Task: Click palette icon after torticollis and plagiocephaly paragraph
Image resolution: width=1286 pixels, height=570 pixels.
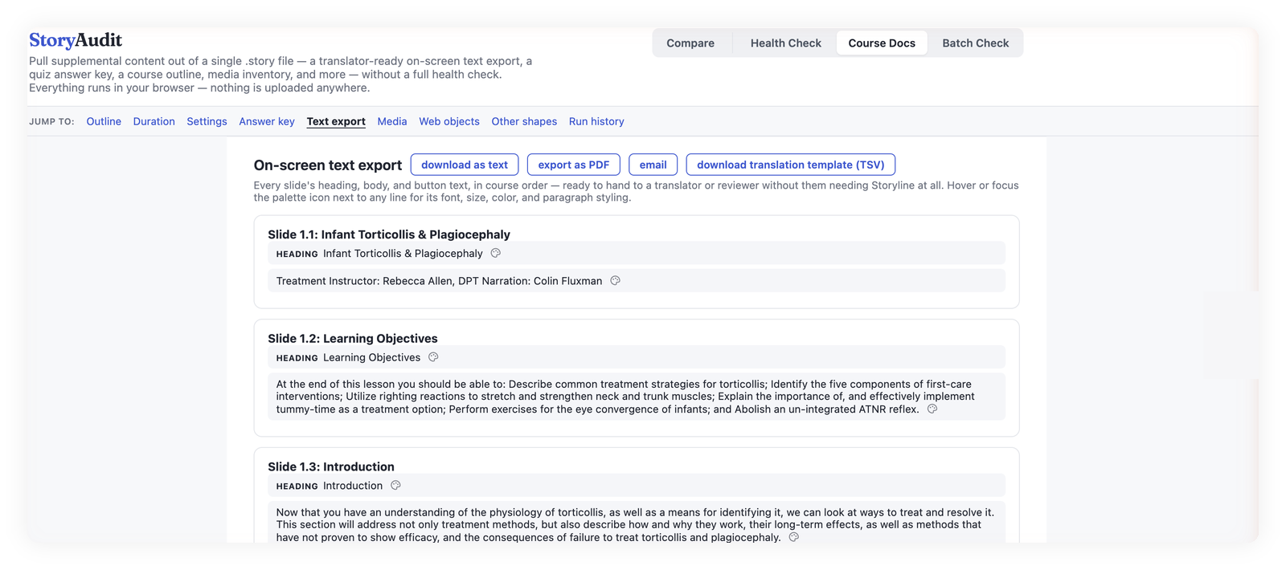Action: point(794,537)
